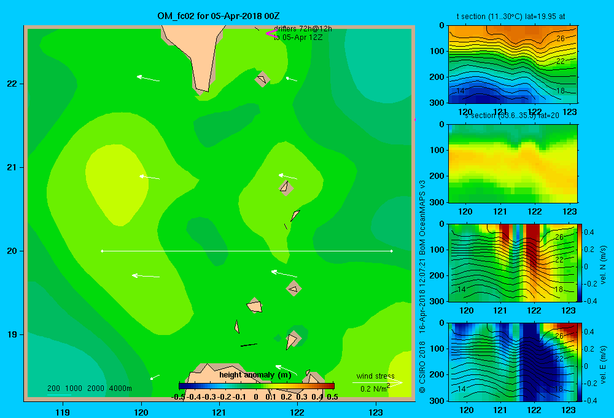
Task: Click latitude label 19 on main map axis
Action: click(x=11, y=334)
